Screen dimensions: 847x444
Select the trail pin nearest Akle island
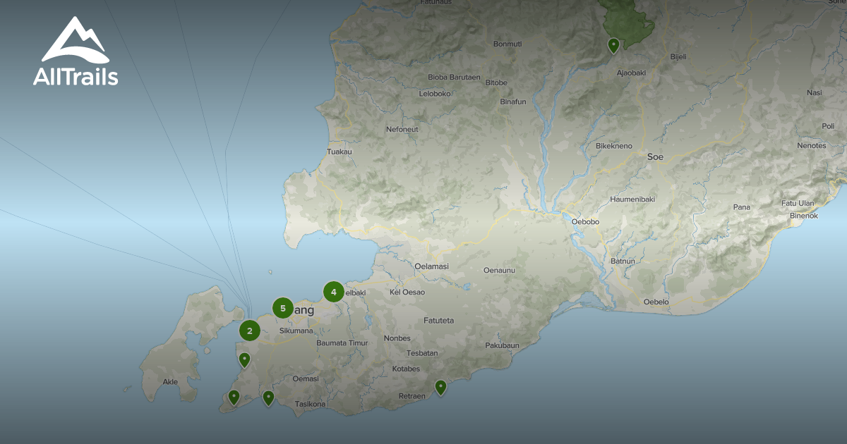pos(234,397)
